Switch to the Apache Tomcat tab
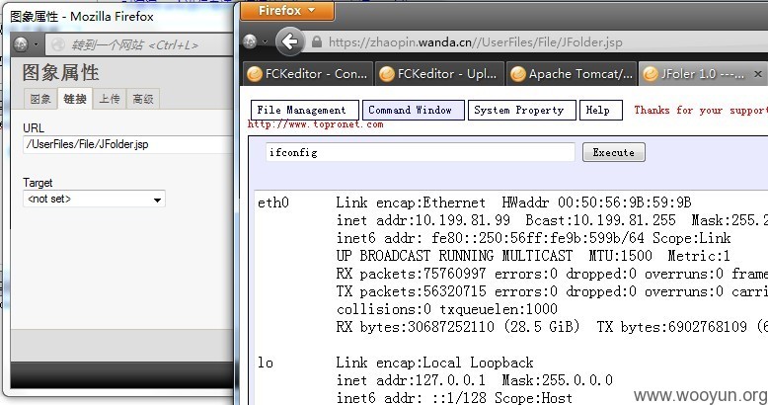 (x=572, y=74)
